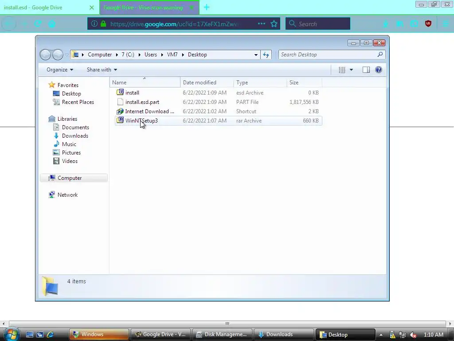Click Computer in the address breadcrumb
This screenshot has height=341, width=454.
point(100,55)
